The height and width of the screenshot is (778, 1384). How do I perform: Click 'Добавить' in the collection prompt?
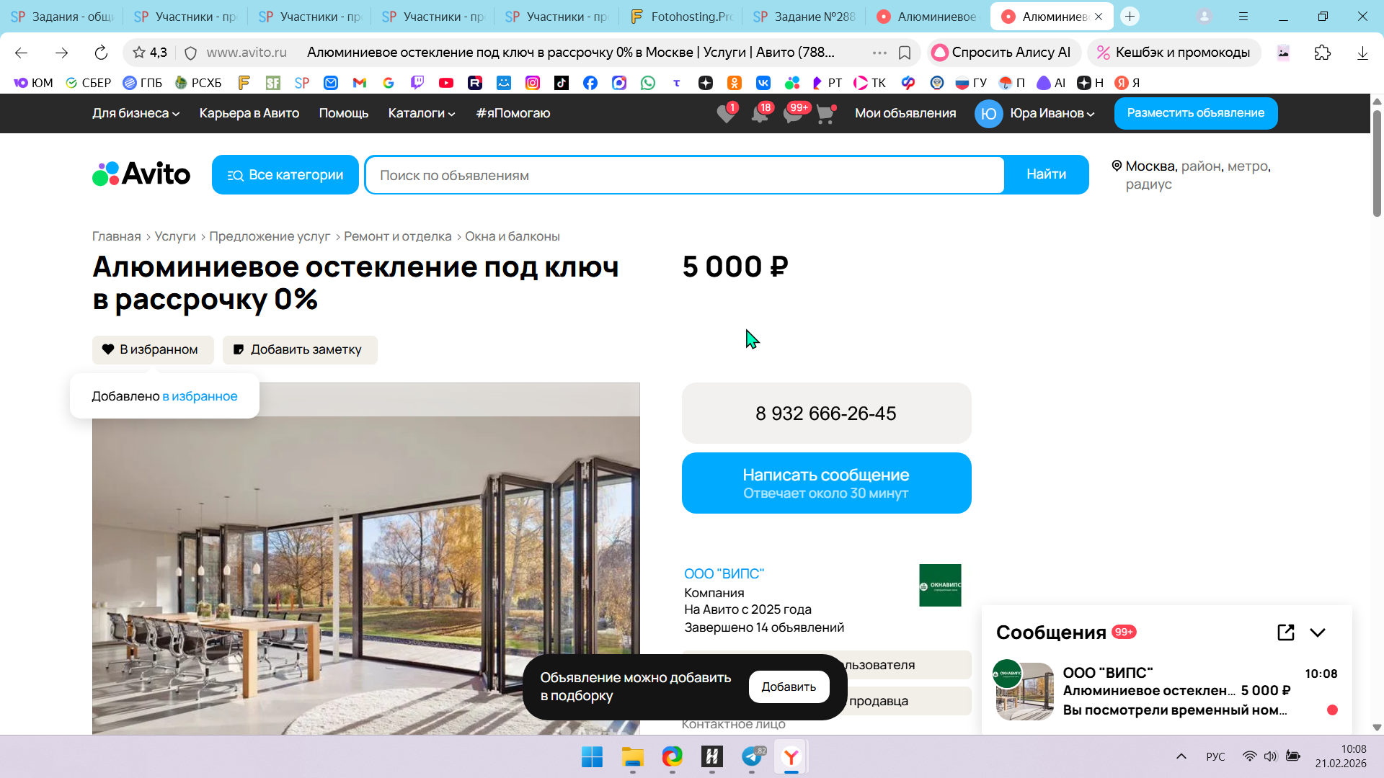[789, 687]
